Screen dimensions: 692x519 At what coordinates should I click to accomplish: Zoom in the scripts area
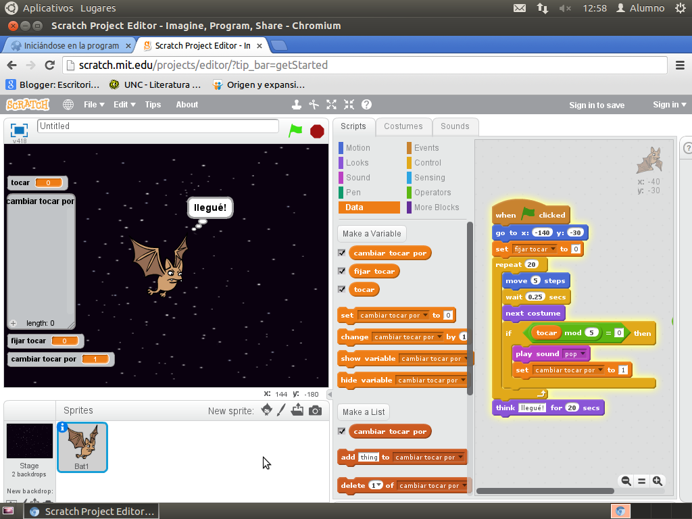click(658, 481)
